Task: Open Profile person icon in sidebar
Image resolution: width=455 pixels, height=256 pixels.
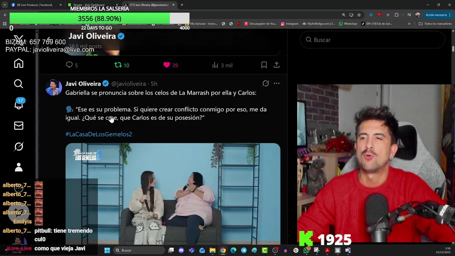Action: [x=18, y=167]
